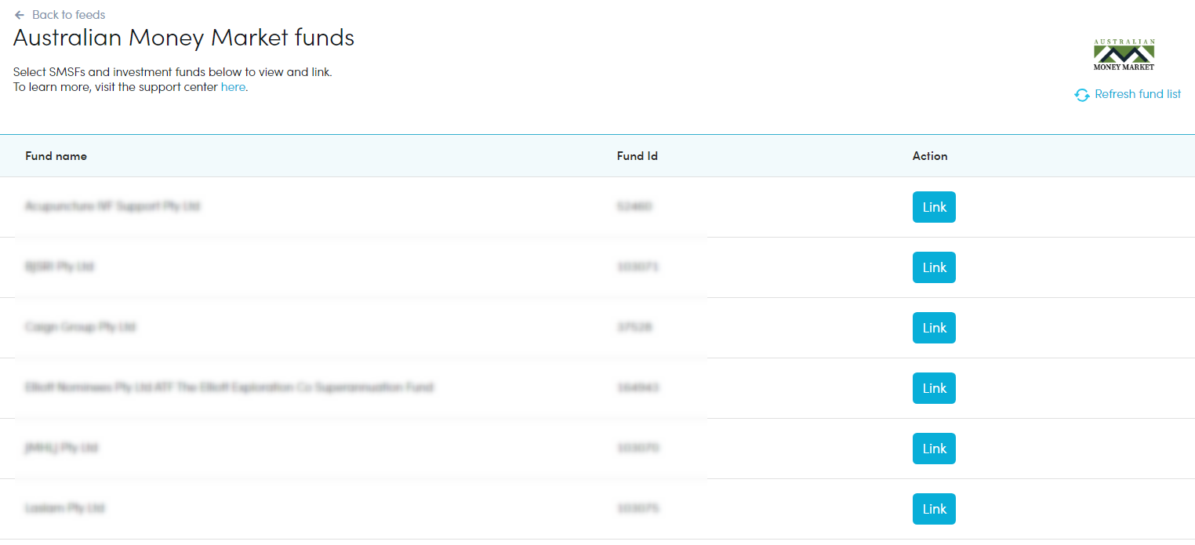Click the BJSRI Pty Ltd fund name
The height and width of the screenshot is (545, 1195).
click(59, 267)
